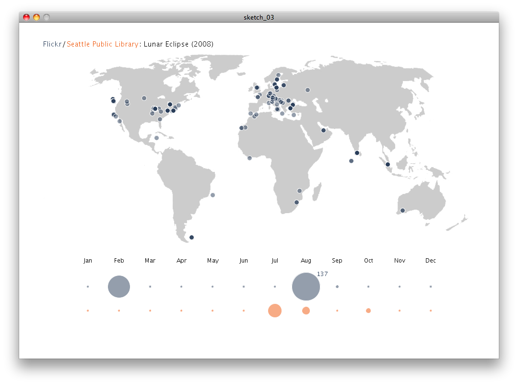Click the map dot near Singapore
518x385 pixels.
388,165
